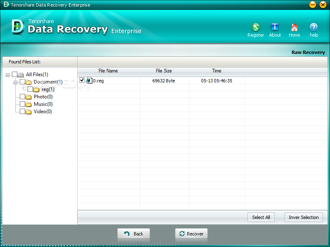Viewport: 330px width, 247px height.
Task: Open help question mark icon
Action: click(x=313, y=27)
